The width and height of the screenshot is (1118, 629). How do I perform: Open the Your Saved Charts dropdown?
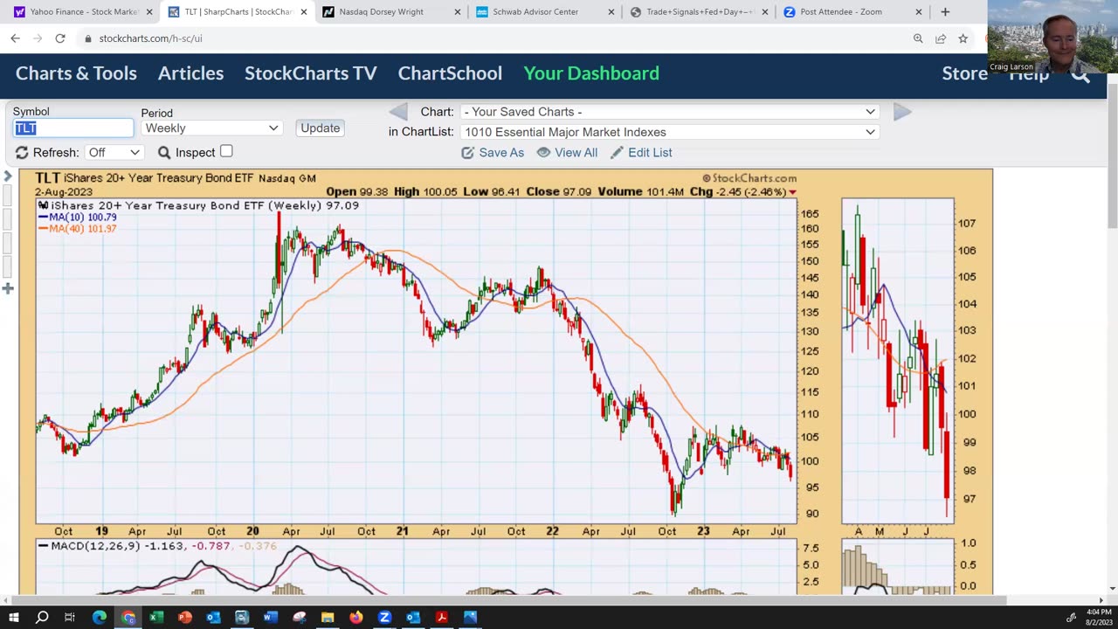pos(669,112)
